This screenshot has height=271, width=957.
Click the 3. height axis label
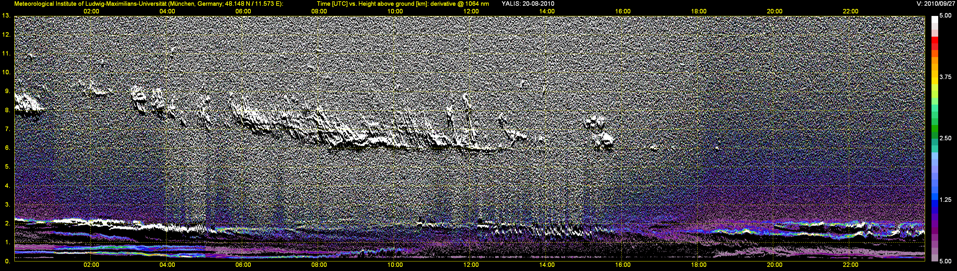tap(7, 205)
